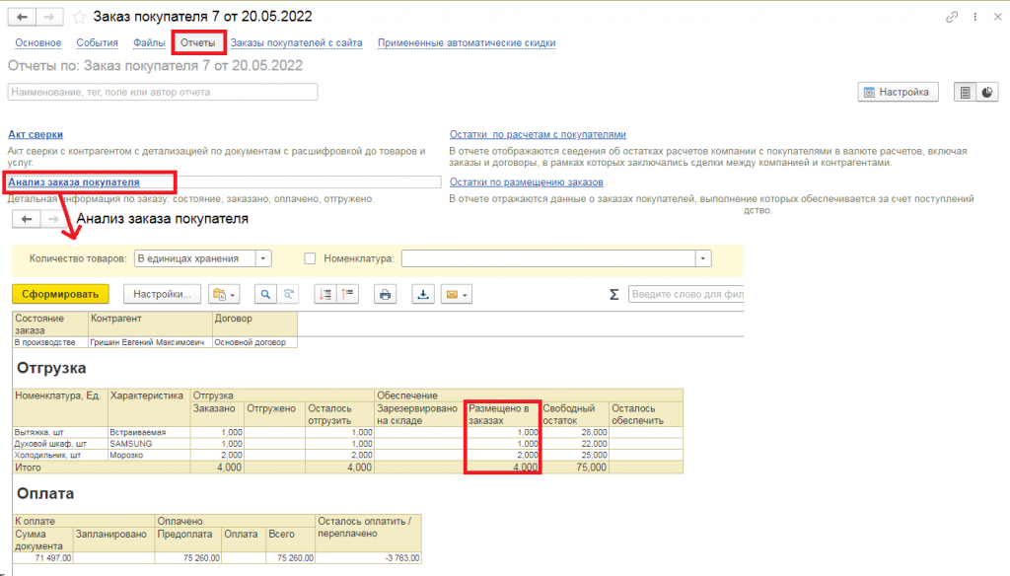Image resolution: width=1010 pixels, height=576 pixels.
Task: Save report with download icon
Action: (423, 295)
